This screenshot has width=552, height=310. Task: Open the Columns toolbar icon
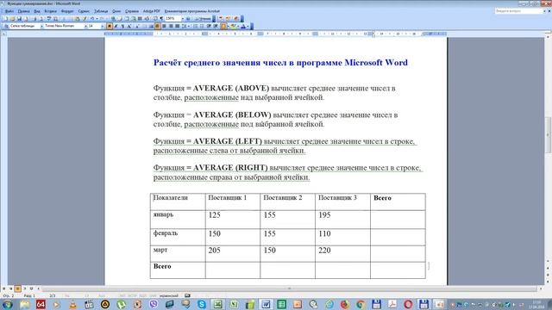(140, 18)
